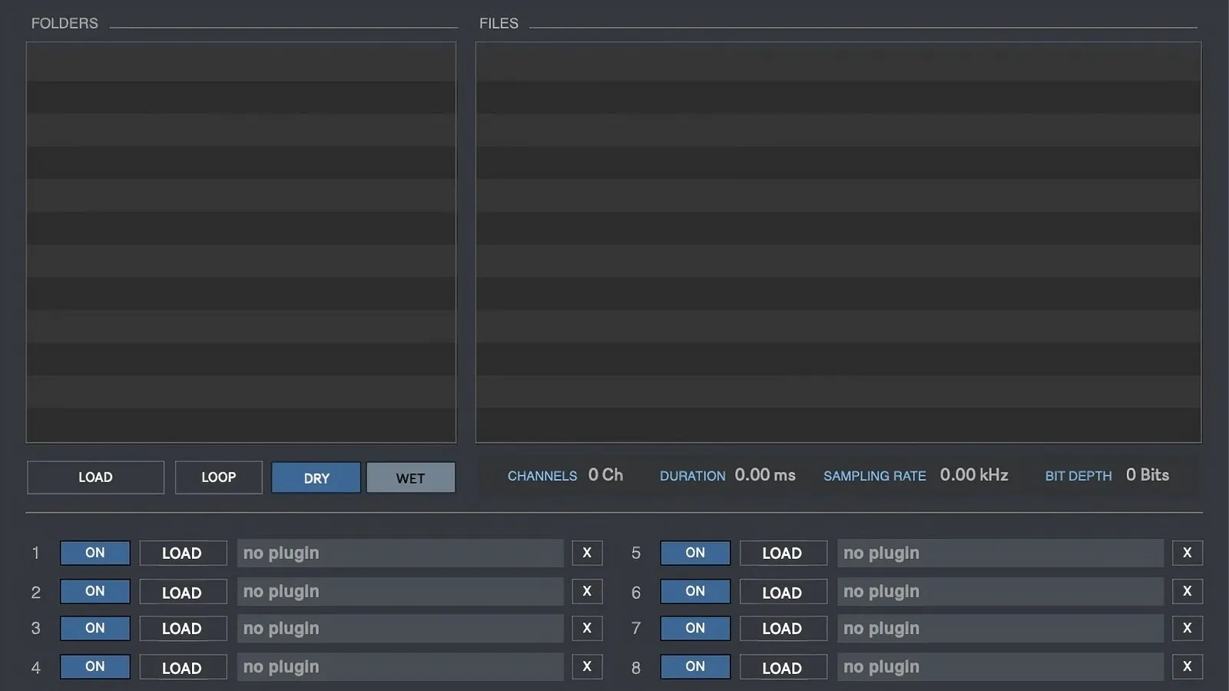Remove plugin from slot 4 with X
Viewport: 1229px width, 691px height.
(x=587, y=666)
